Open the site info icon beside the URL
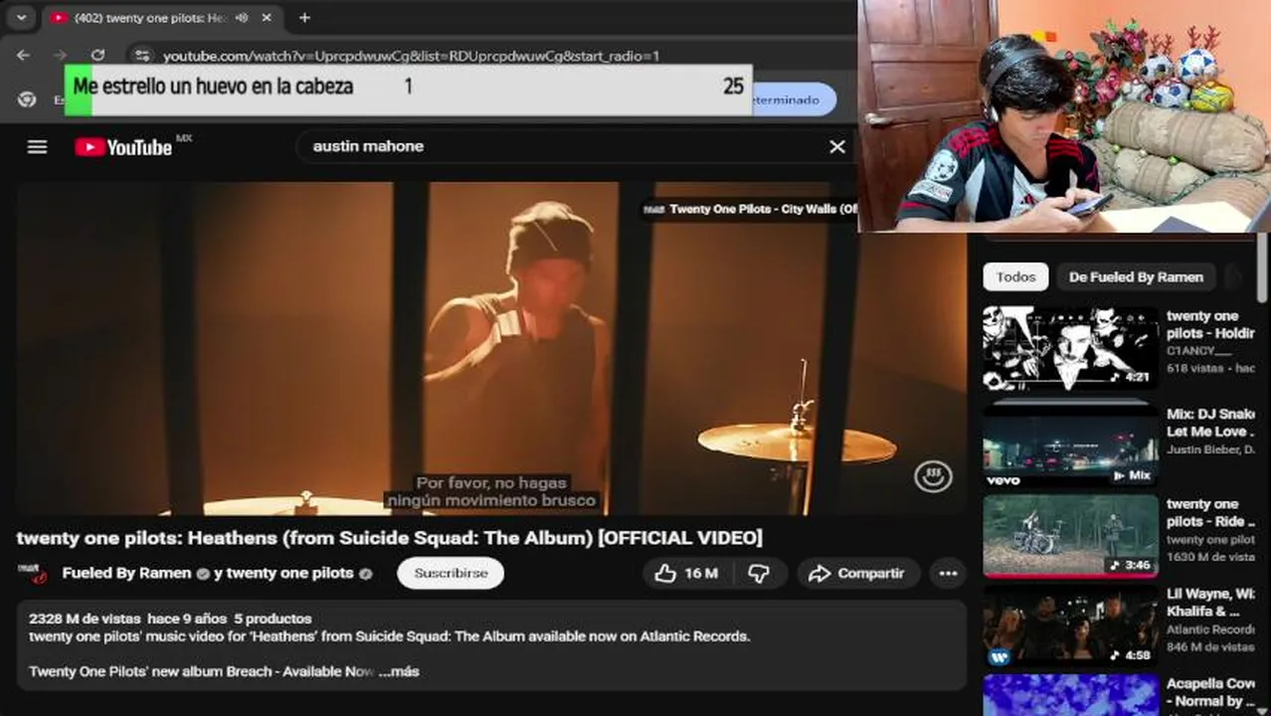The image size is (1271, 716). pos(142,56)
